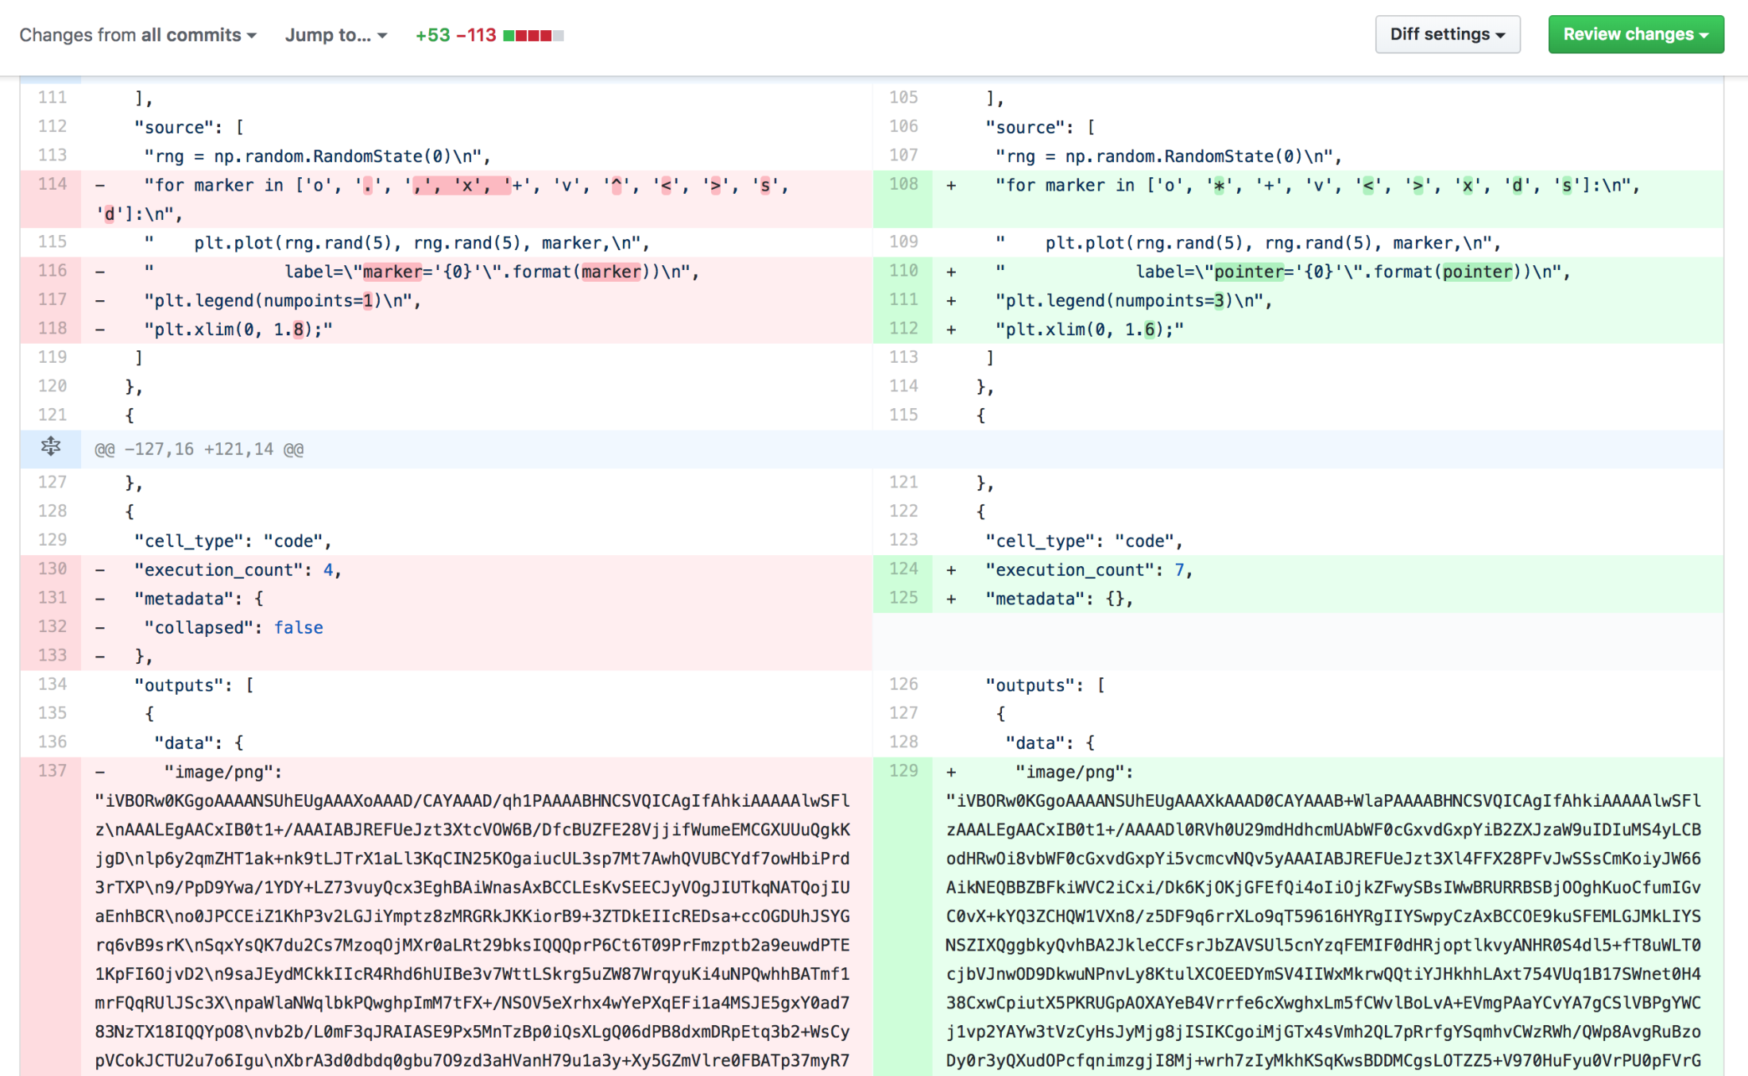Expand the Diff settings dropdown
Screen dimensions: 1748x1076
pos(1447,34)
